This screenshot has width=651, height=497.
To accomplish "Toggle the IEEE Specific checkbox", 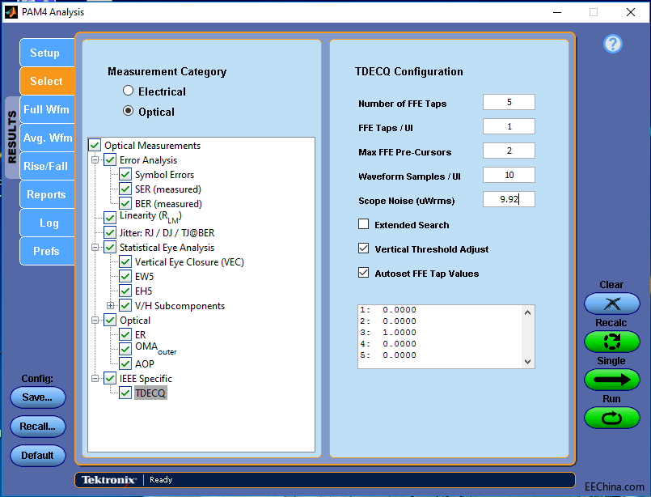I will click(110, 378).
